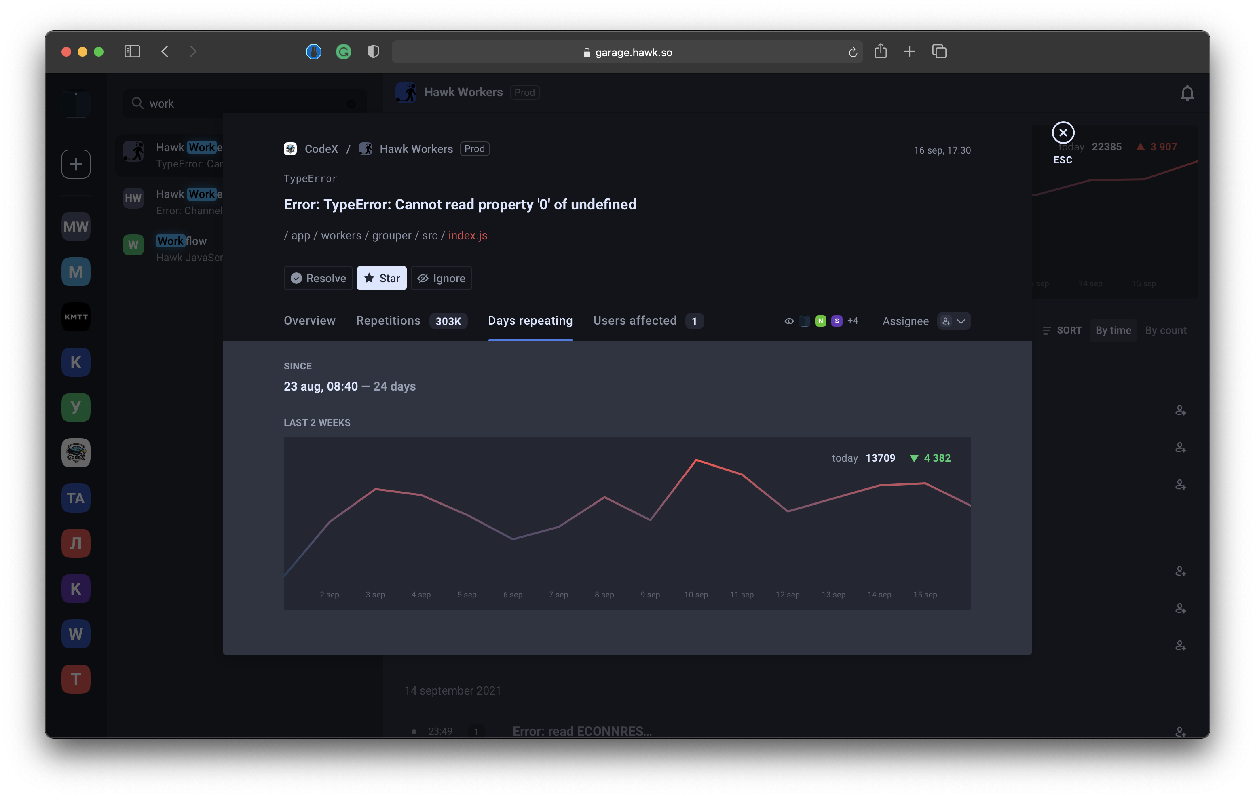1255x798 pixels.
Task: Toggle the Safari sidebar button
Action: [132, 51]
